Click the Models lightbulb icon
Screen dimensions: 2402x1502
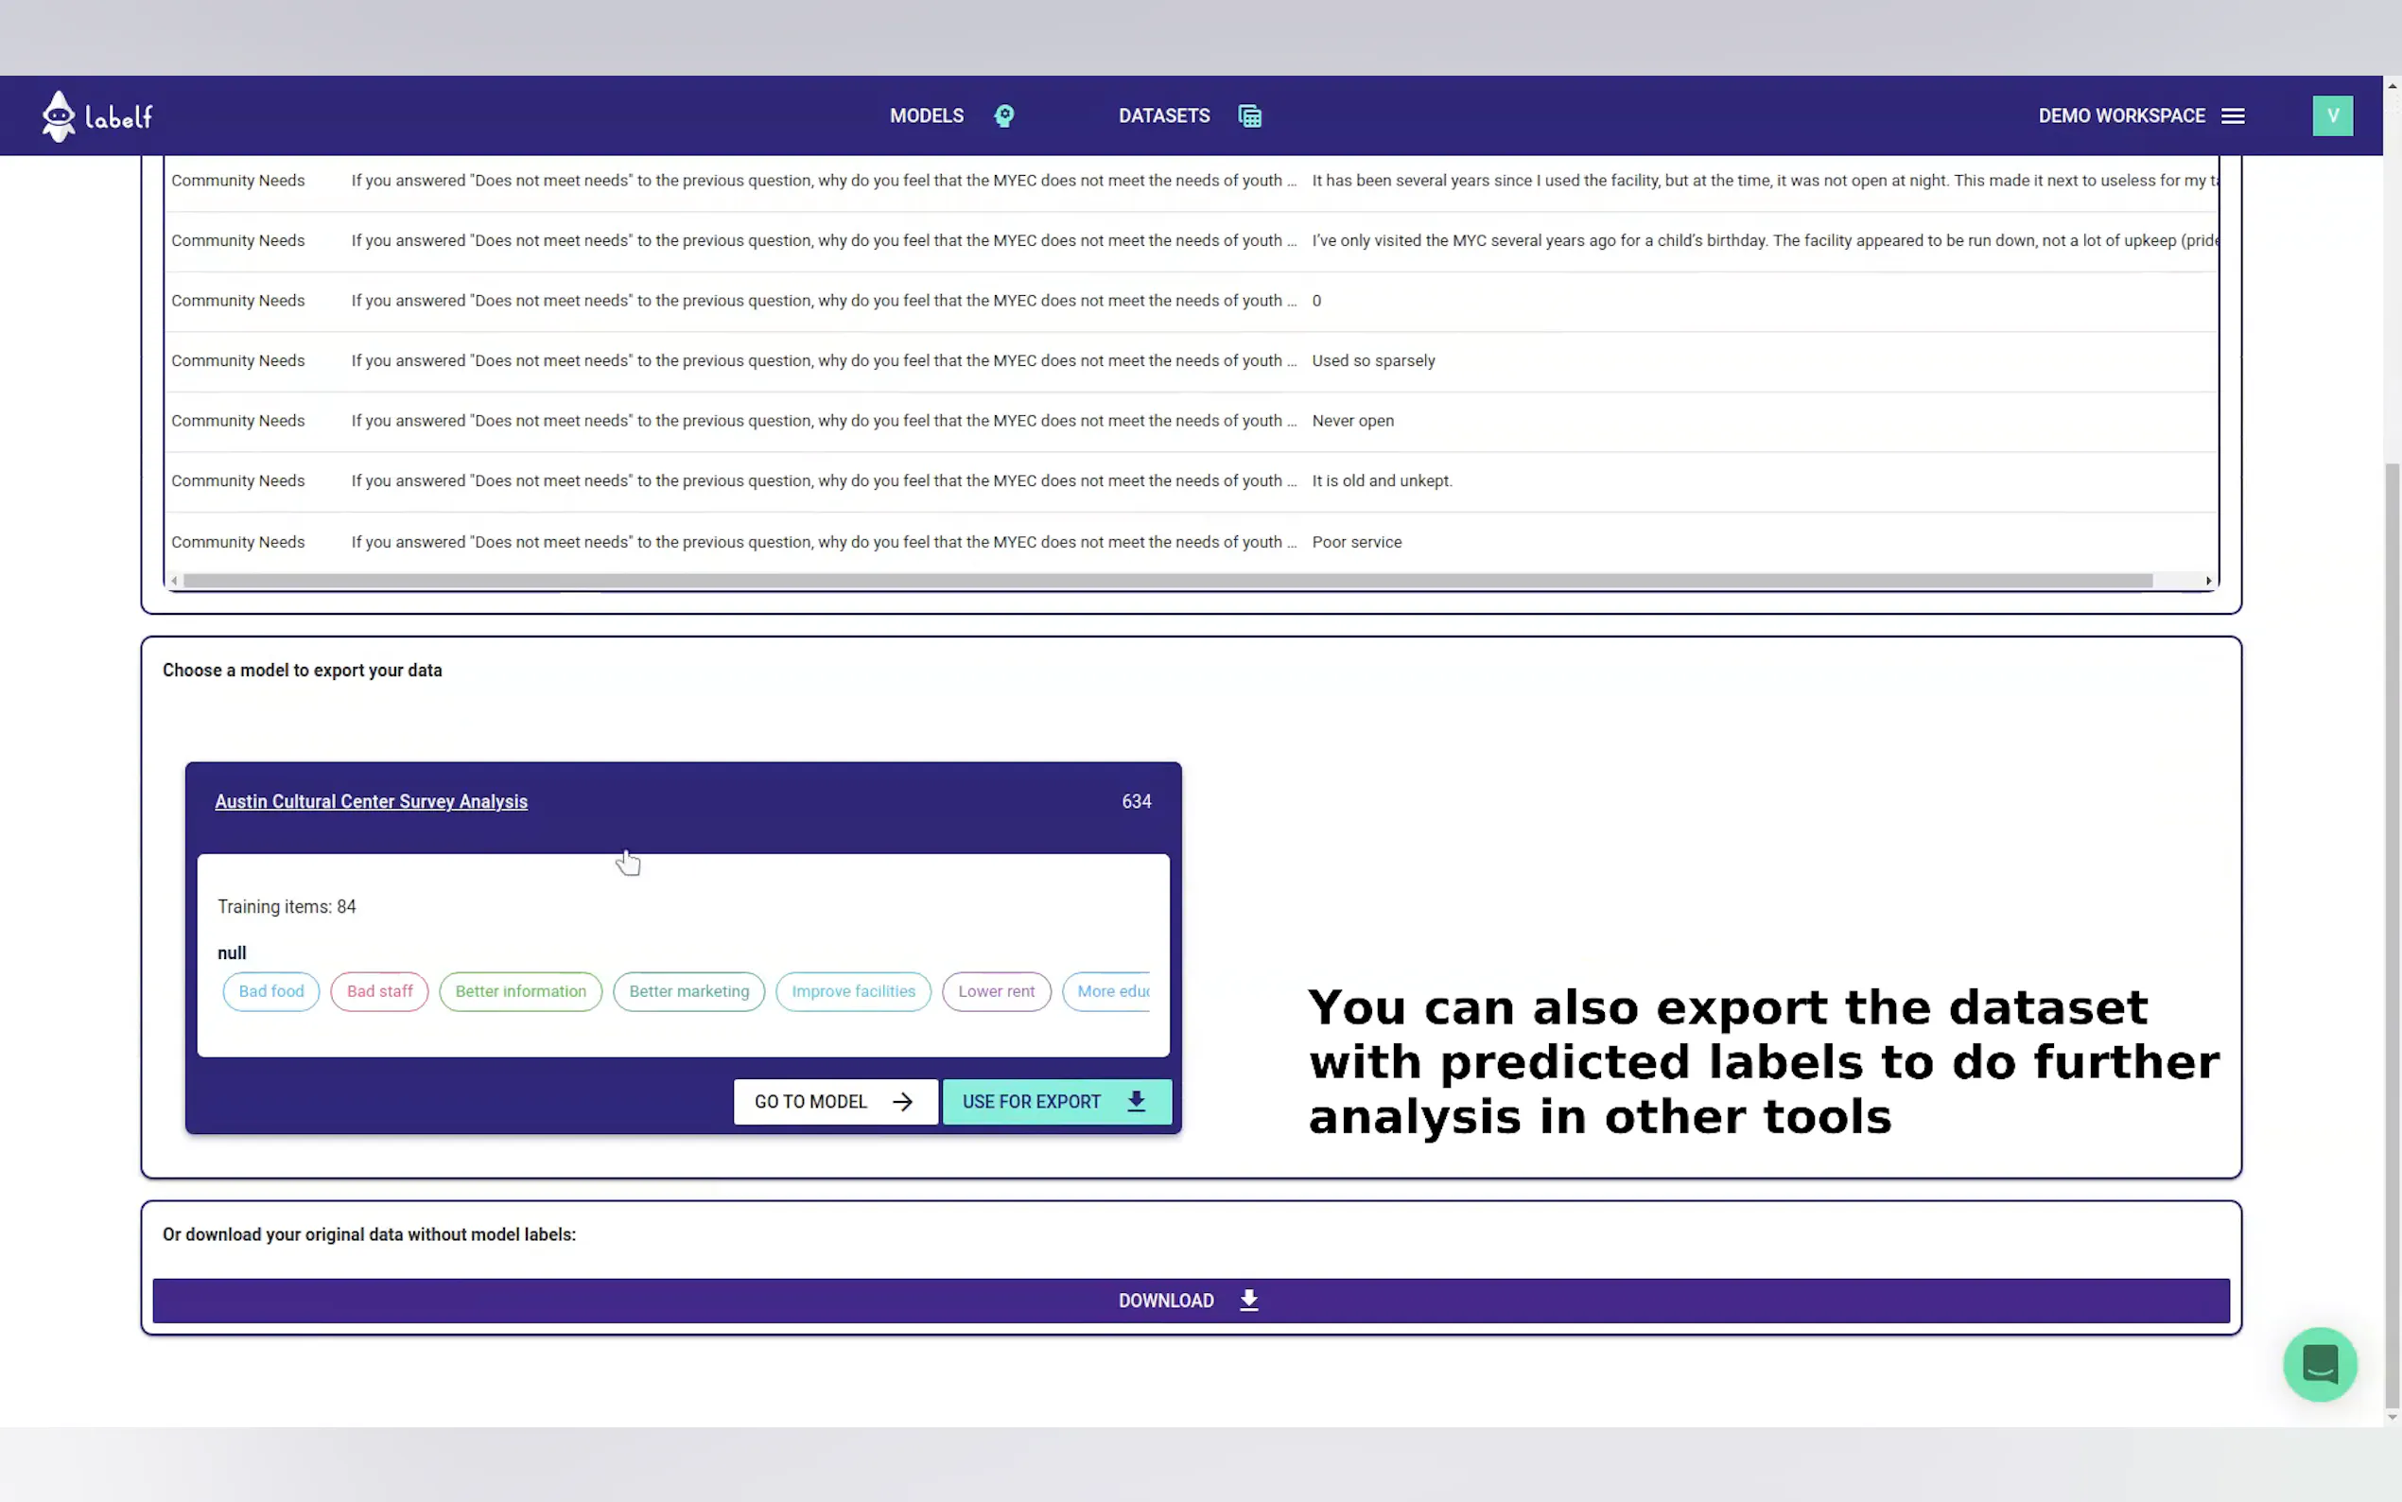[x=1004, y=116]
